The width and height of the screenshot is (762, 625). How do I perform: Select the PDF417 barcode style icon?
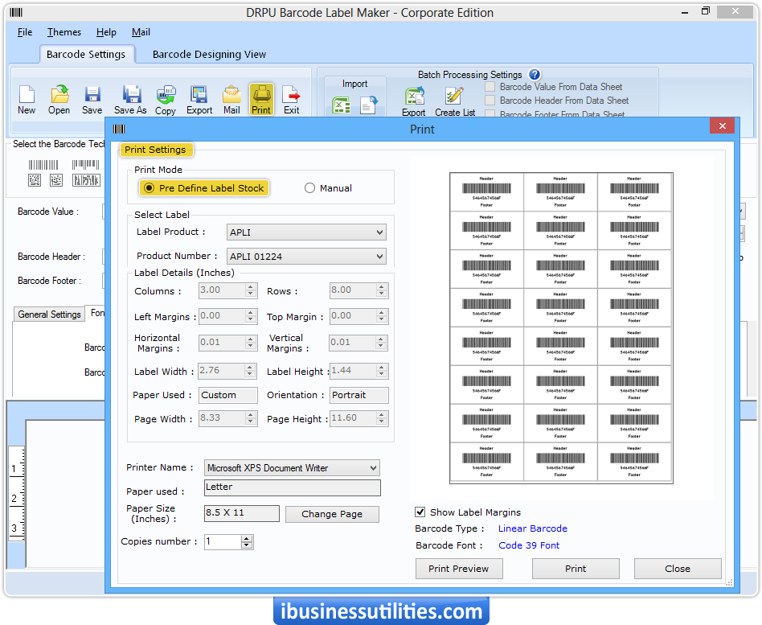86,180
